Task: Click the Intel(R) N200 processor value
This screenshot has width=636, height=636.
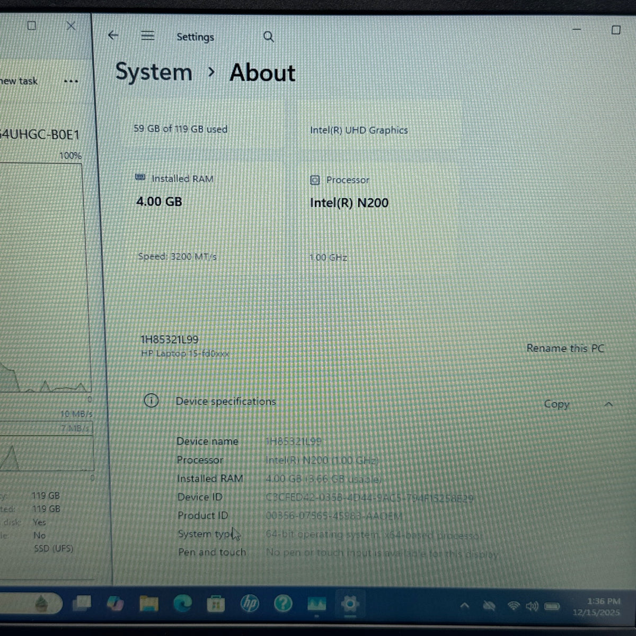Action: 349,202
